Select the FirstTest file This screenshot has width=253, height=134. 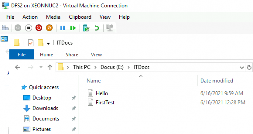(x=105, y=103)
